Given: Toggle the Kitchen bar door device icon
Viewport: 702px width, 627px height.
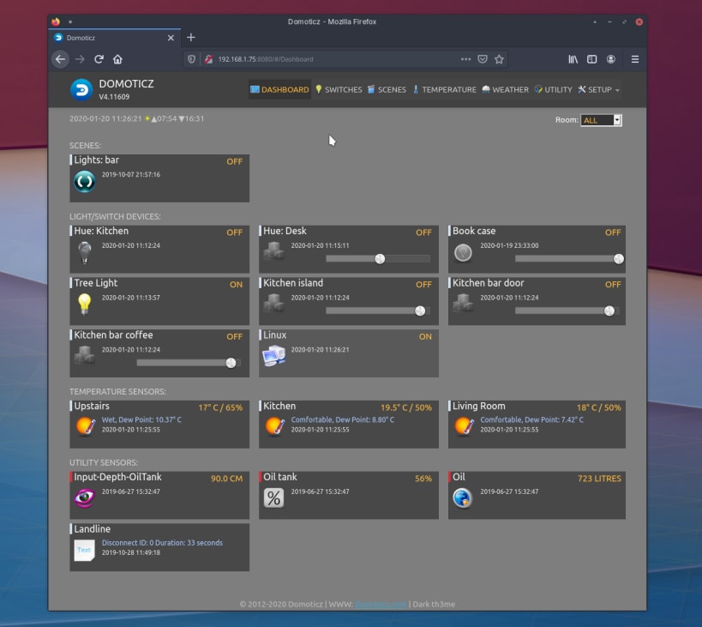Looking at the screenshot, I should click(463, 303).
